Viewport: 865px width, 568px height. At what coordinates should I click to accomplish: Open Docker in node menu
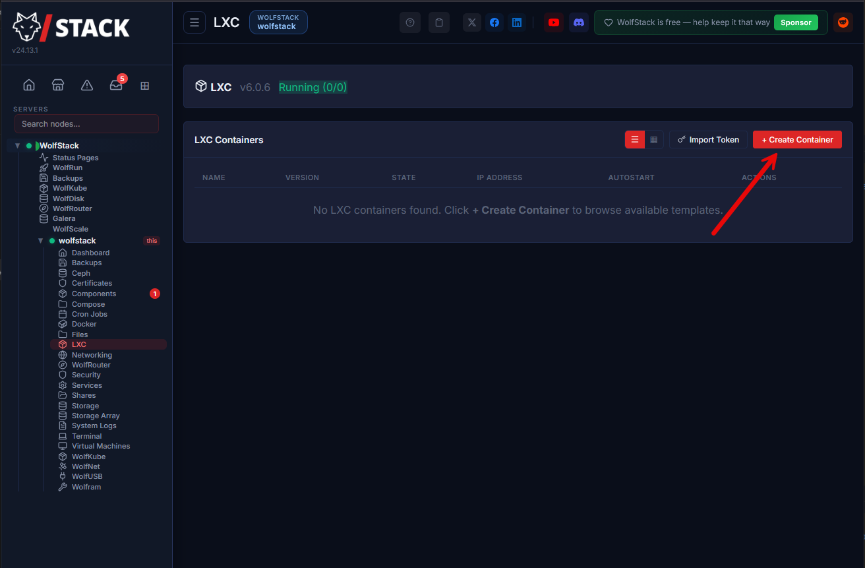tap(84, 324)
